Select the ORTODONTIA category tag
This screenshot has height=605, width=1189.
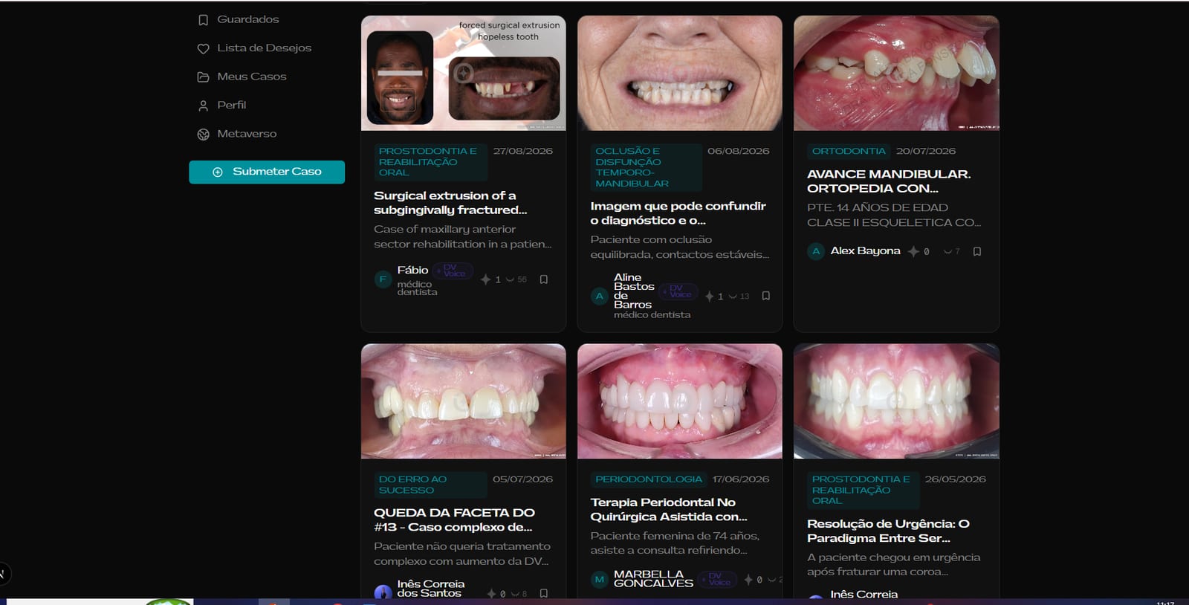click(x=849, y=151)
